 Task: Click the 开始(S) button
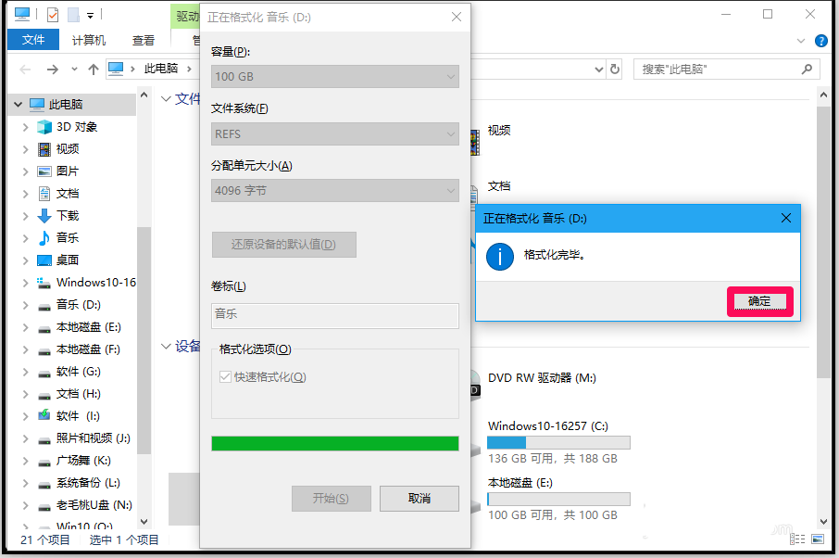[x=331, y=499]
